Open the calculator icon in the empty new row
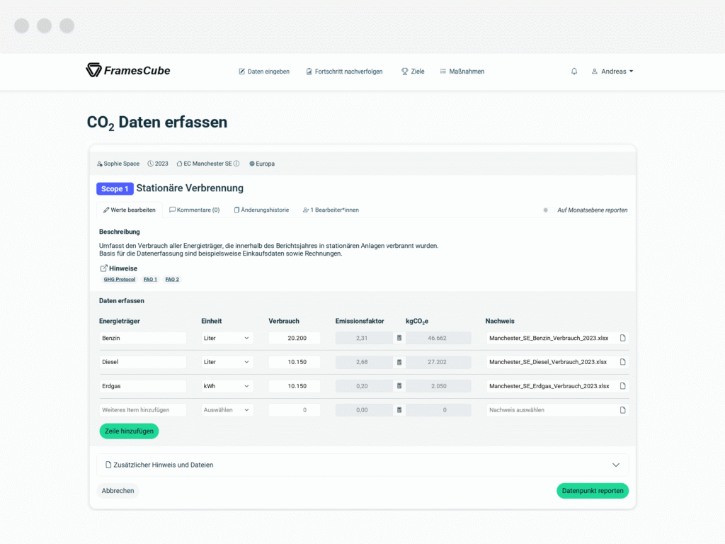Screen dimensions: 725x544 [399, 410]
